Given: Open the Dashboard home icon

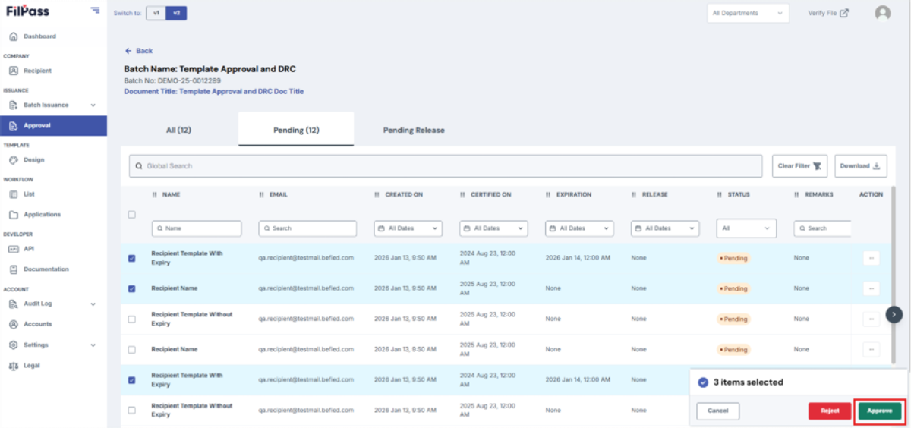Looking at the screenshot, I should click(x=14, y=36).
